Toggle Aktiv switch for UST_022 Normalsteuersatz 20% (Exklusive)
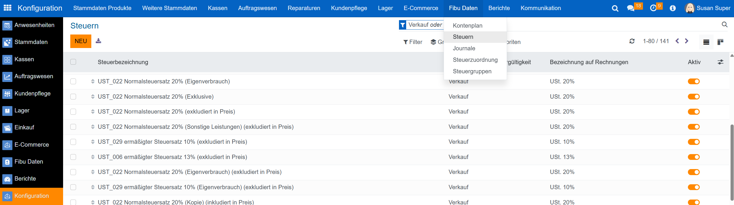 (x=694, y=97)
